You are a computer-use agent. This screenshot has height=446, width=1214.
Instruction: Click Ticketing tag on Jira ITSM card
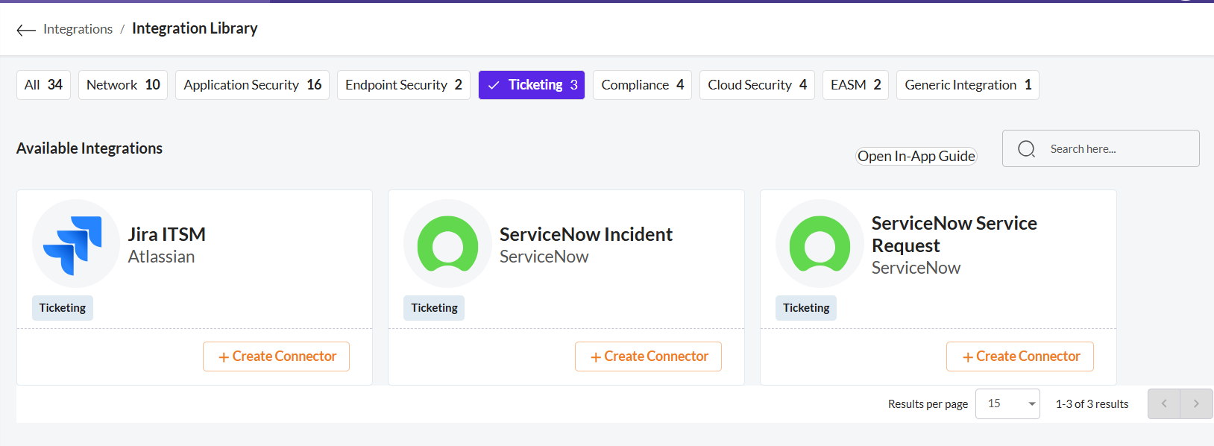click(x=63, y=308)
